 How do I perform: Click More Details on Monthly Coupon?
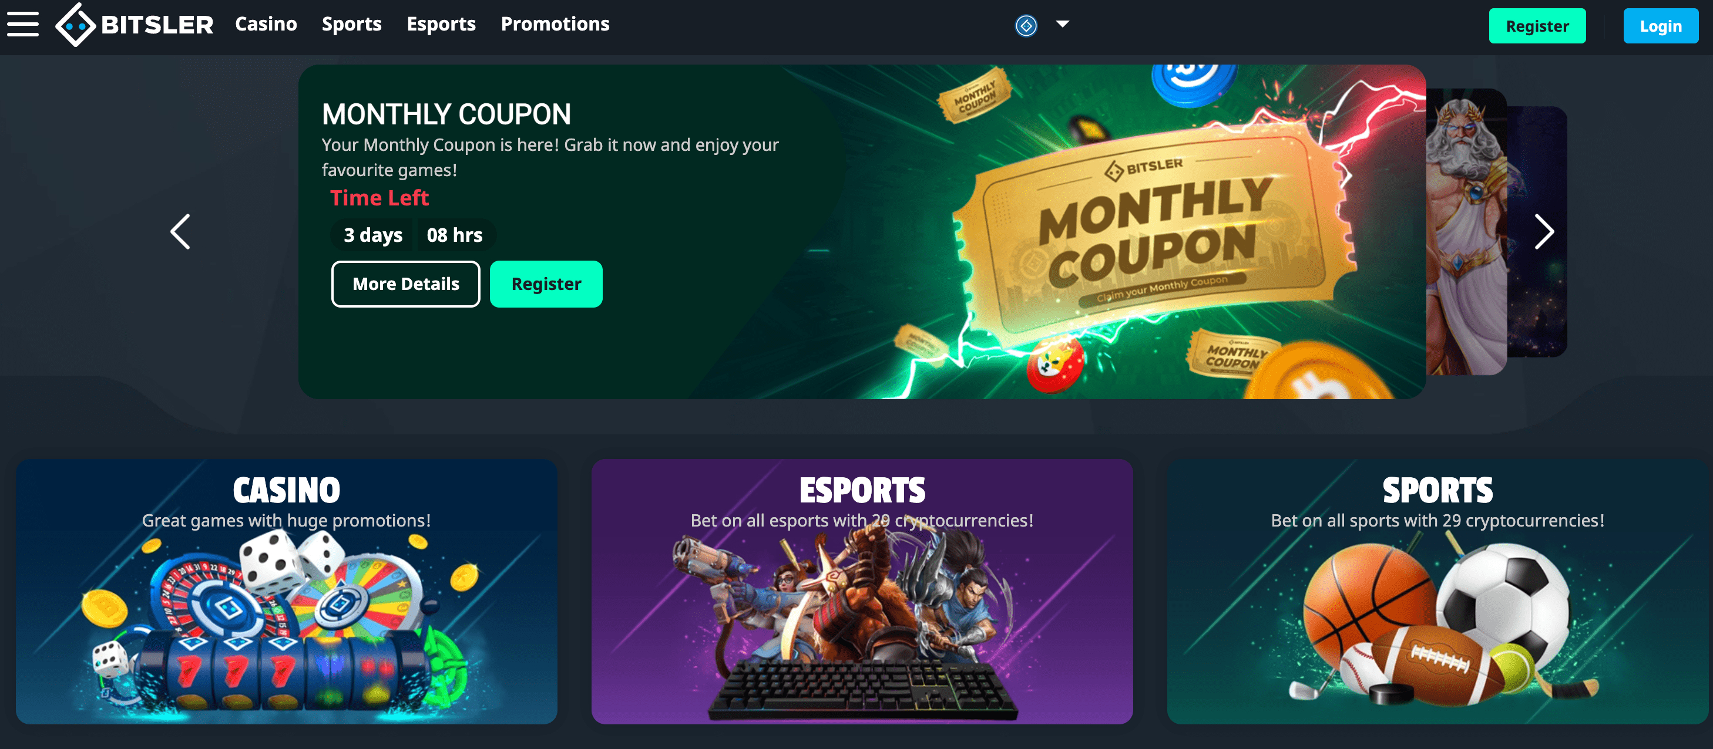click(x=406, y=284)
